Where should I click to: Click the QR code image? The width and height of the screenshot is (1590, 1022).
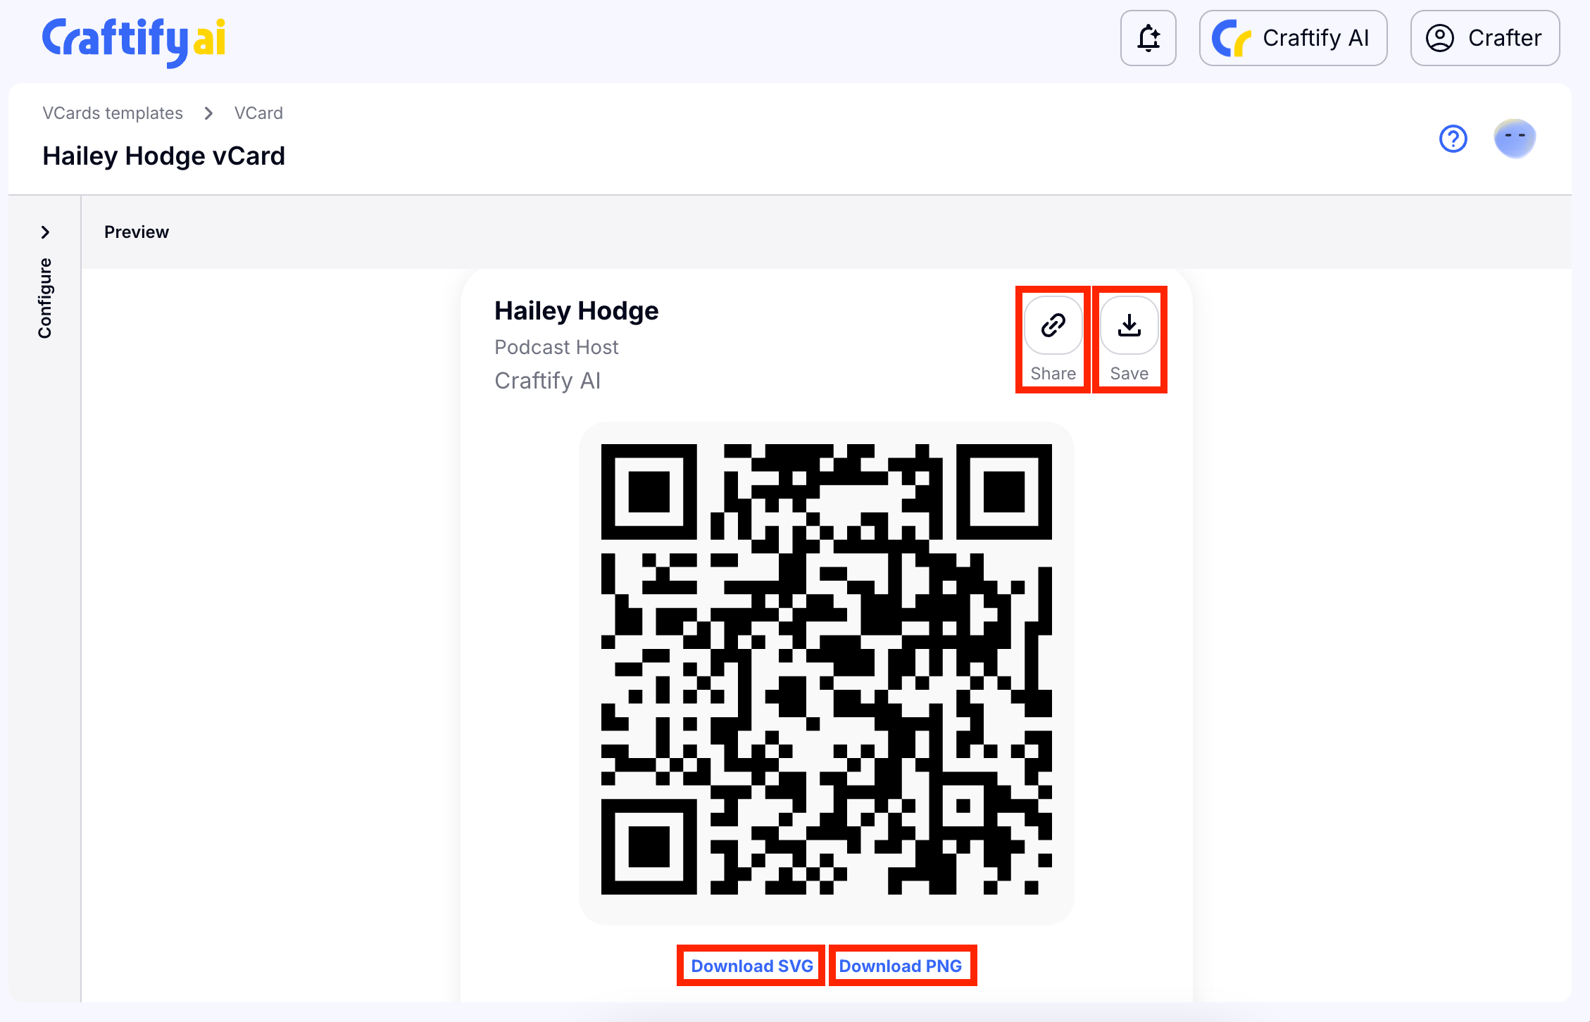click(826, 669)
